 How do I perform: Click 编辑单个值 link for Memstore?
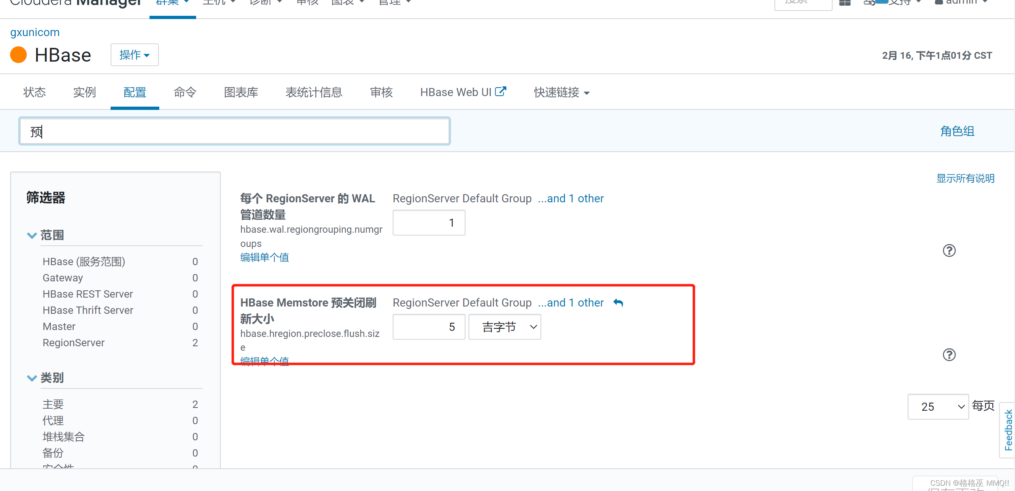[x=263, y=361]
